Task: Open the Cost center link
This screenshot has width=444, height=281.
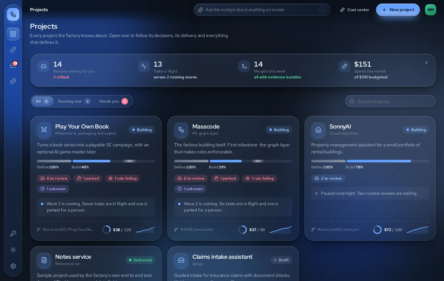Action: (354, 10)
